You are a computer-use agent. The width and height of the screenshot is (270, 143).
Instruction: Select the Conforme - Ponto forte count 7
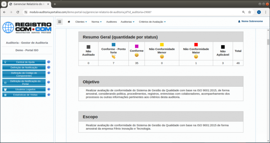coord(113,63)
